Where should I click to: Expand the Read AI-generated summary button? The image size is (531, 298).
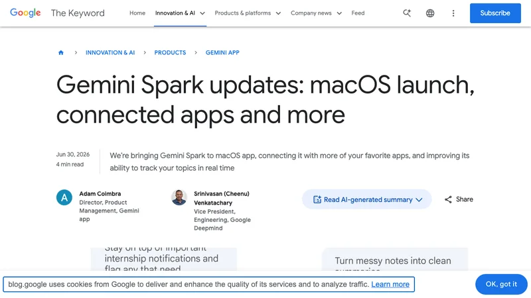tap(367, 199)
